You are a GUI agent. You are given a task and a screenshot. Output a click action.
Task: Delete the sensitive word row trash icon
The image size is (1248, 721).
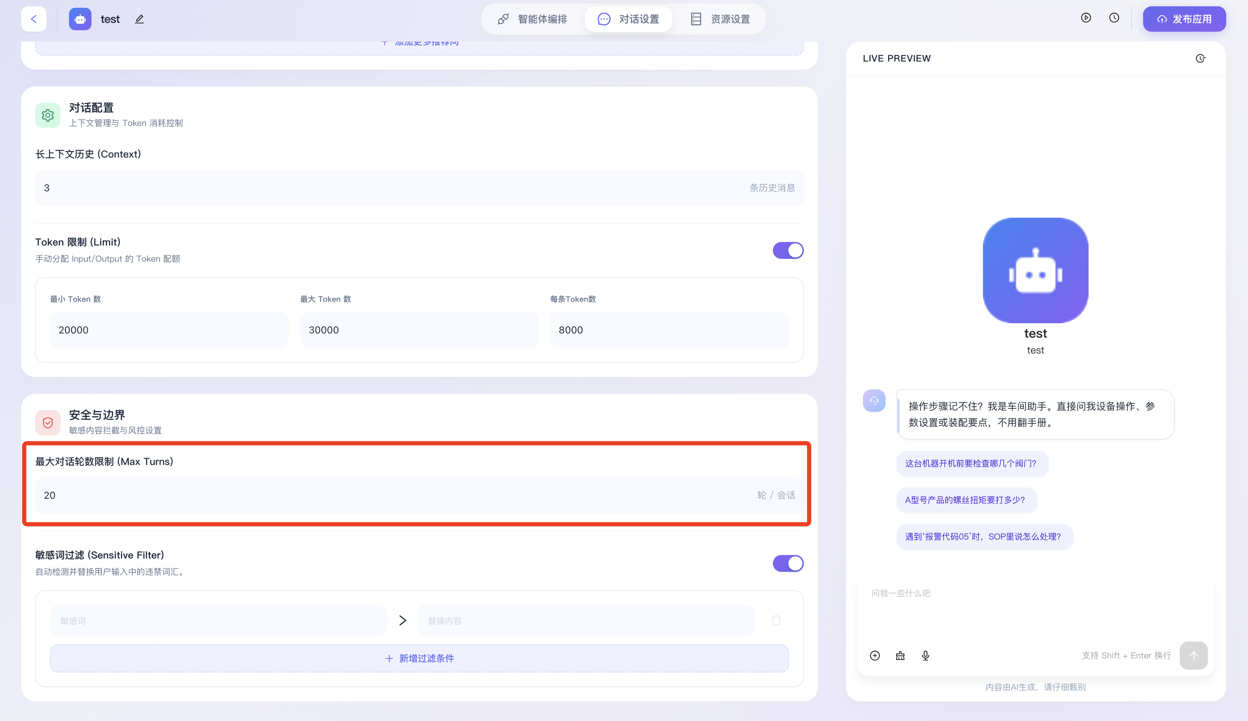click(776, 620)
